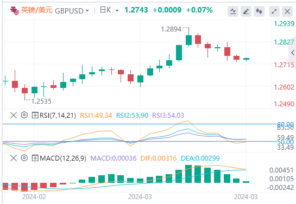Click the 英镑/美元 pair name
The image size is (296, 204).
(x=36, y=10)
